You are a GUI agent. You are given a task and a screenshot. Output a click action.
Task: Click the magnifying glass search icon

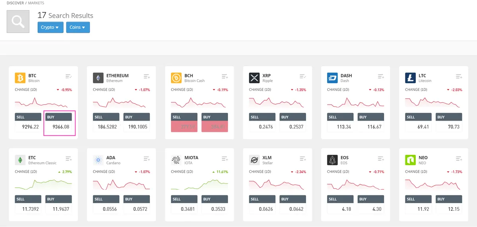(18, 21)
